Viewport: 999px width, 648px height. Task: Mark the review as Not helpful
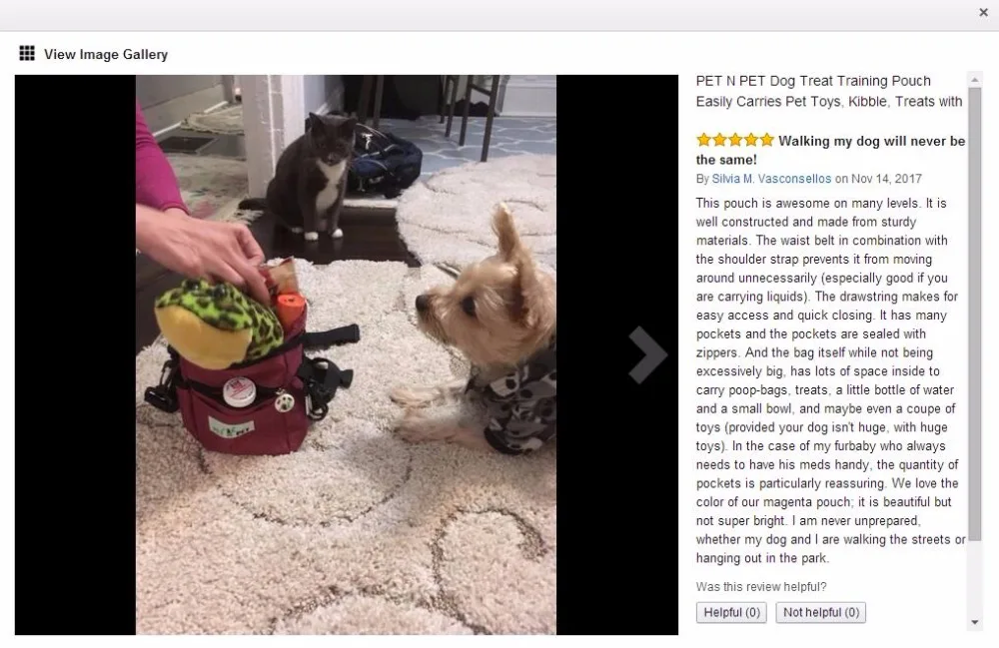coord(820,612)
